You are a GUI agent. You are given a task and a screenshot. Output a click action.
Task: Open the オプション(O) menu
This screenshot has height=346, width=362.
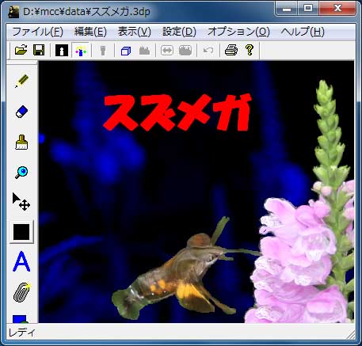(238, 32)
